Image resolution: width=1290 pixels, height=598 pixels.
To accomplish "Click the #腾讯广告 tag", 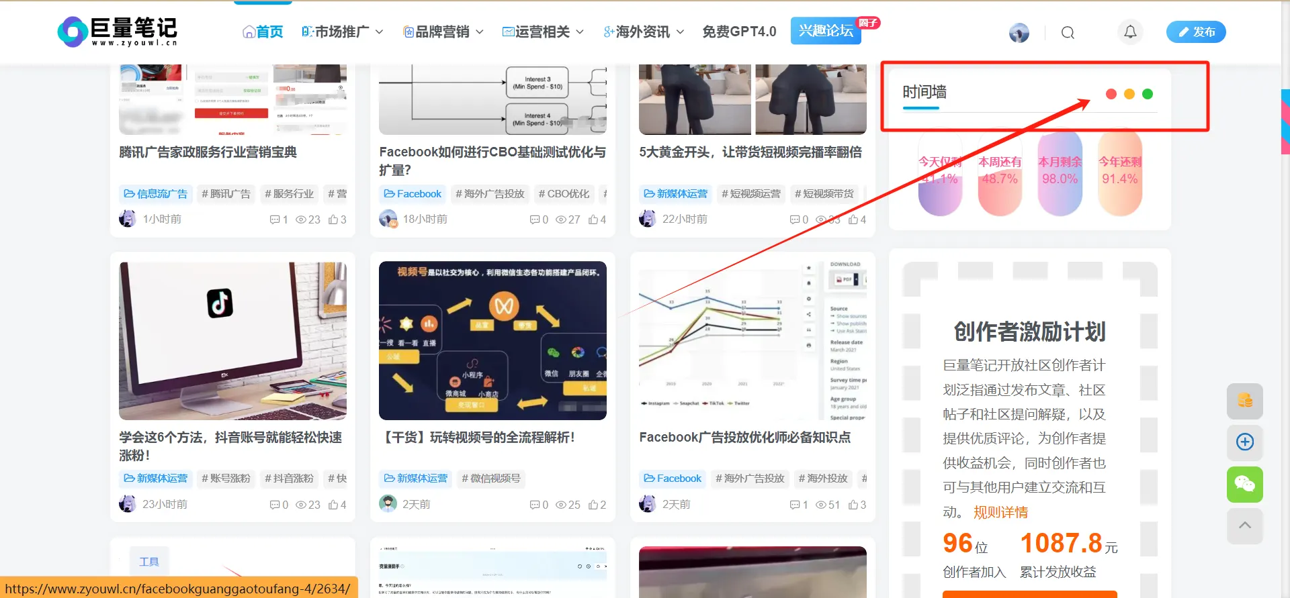I will (226, 194).
